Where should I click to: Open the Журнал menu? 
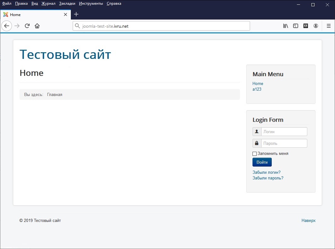point(48,3)
